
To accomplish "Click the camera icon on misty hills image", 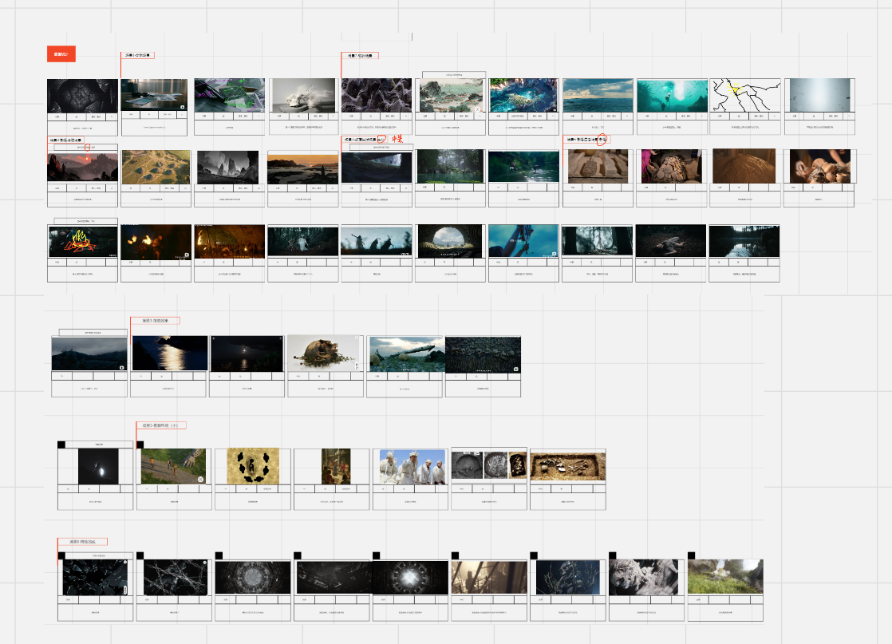I will click(122, 368).
